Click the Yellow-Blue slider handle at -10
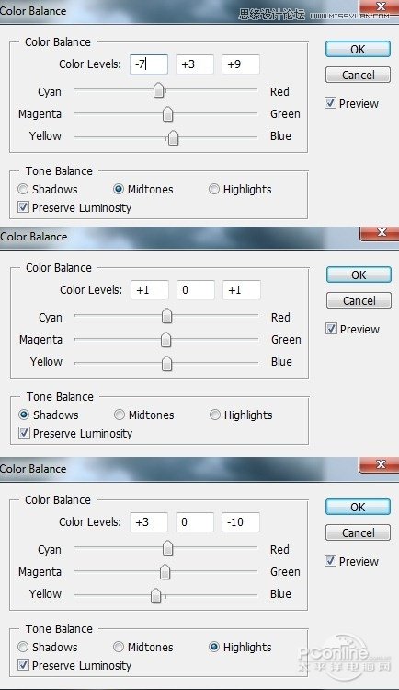Image resolution: width=399 pixels, height=690 pixels. 155,595
